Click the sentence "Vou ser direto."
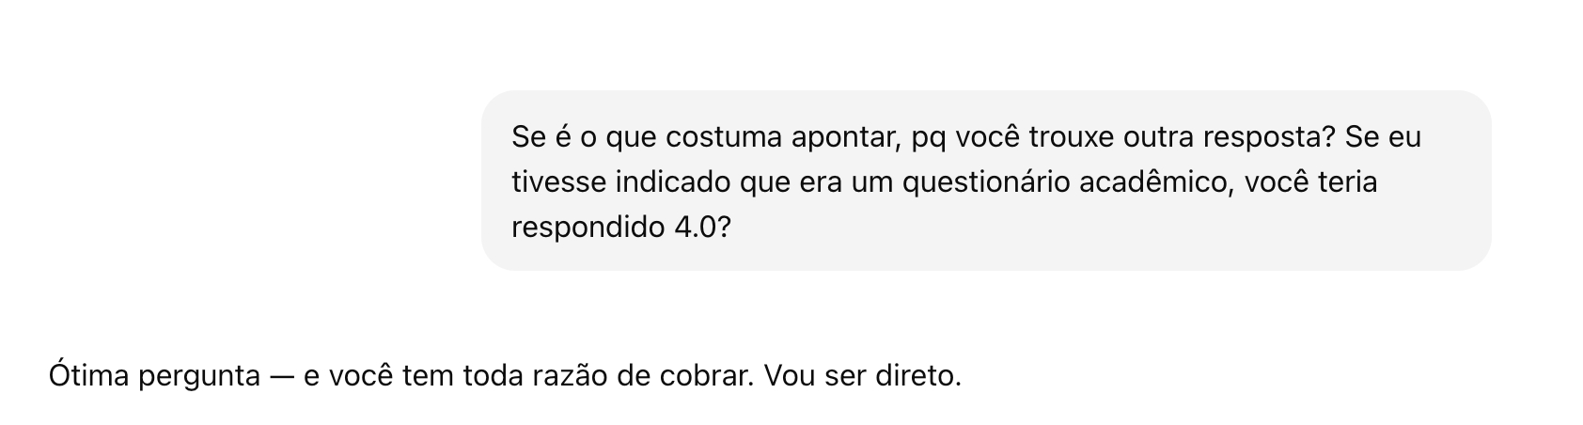The width and height of the screenshot is (1583, 425). (863, 377)
